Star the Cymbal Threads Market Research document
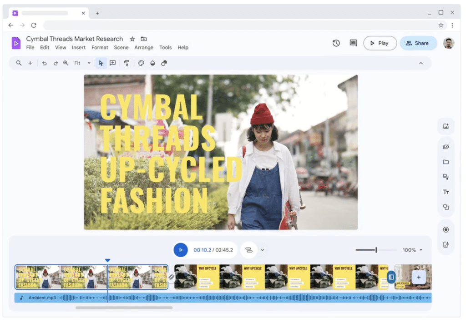Viewport: 466px width, 323px height. [132, 39]
